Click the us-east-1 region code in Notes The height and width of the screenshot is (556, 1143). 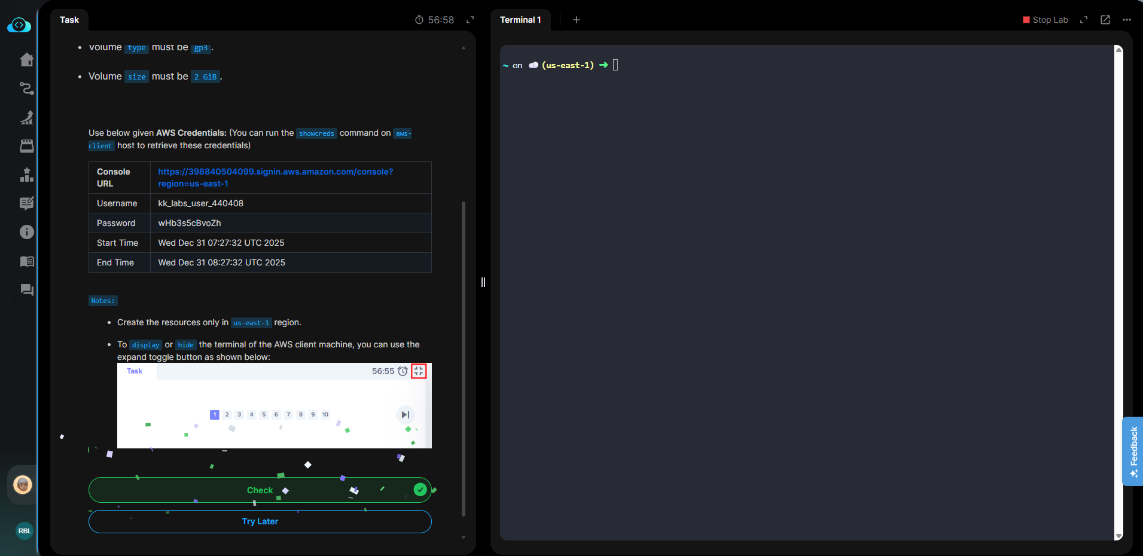(x=251, y=323)
